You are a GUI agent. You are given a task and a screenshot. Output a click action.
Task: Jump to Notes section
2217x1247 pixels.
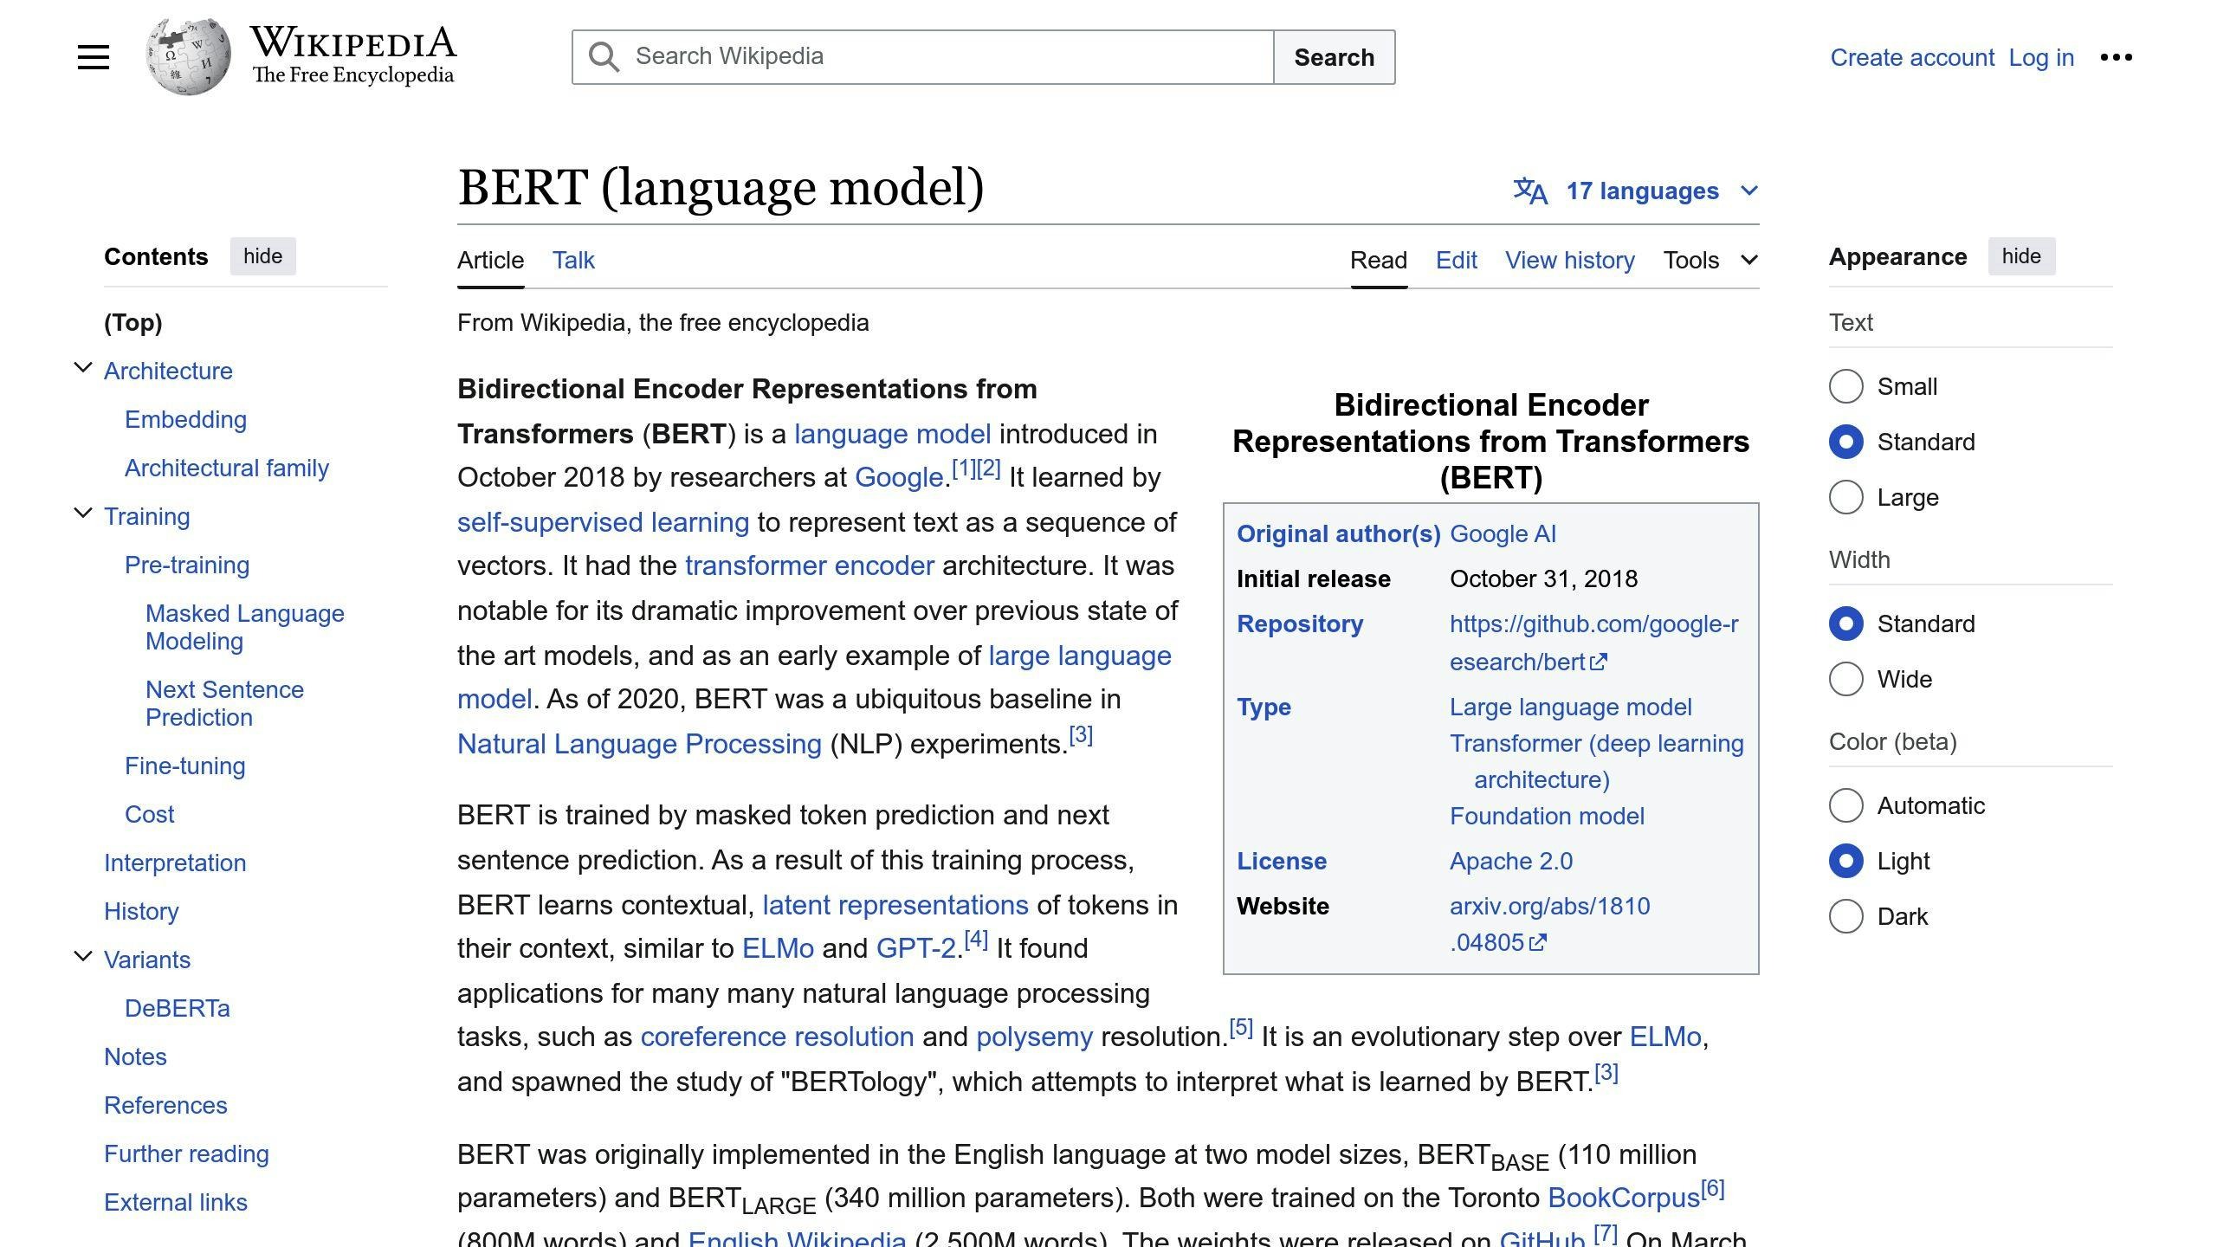click(x=135, y=1056)
